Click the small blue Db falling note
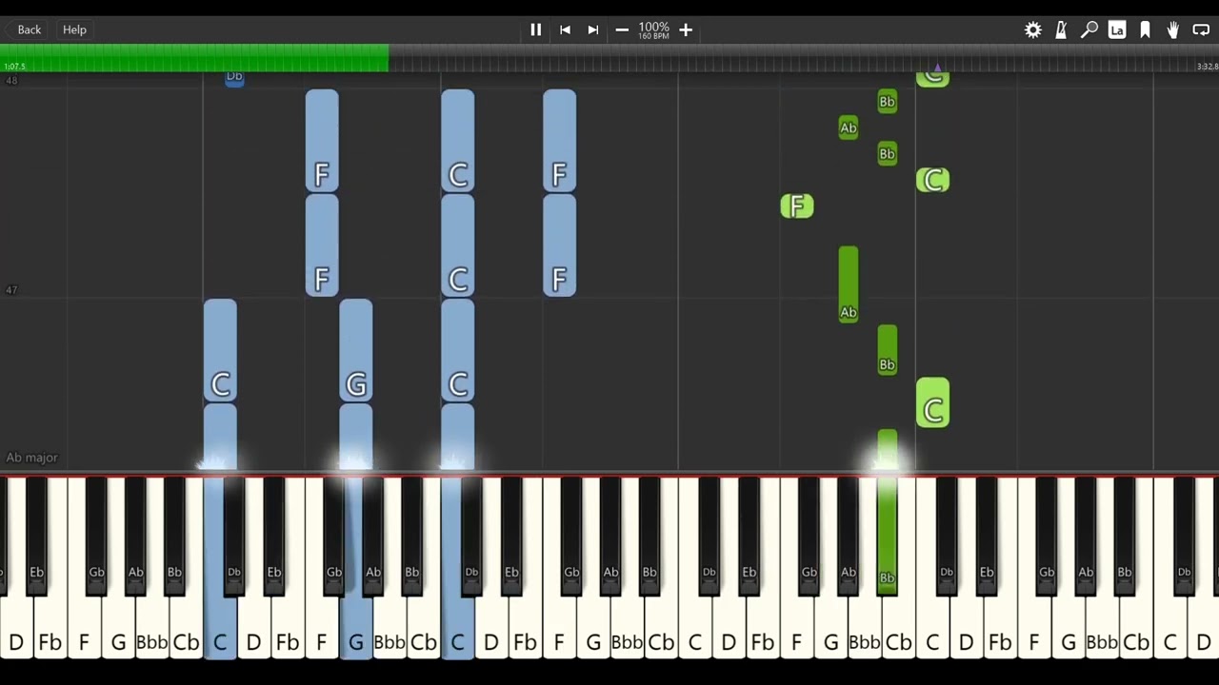Image resolution: width=1219 pixels, height=685 pixels. point(234,78)
